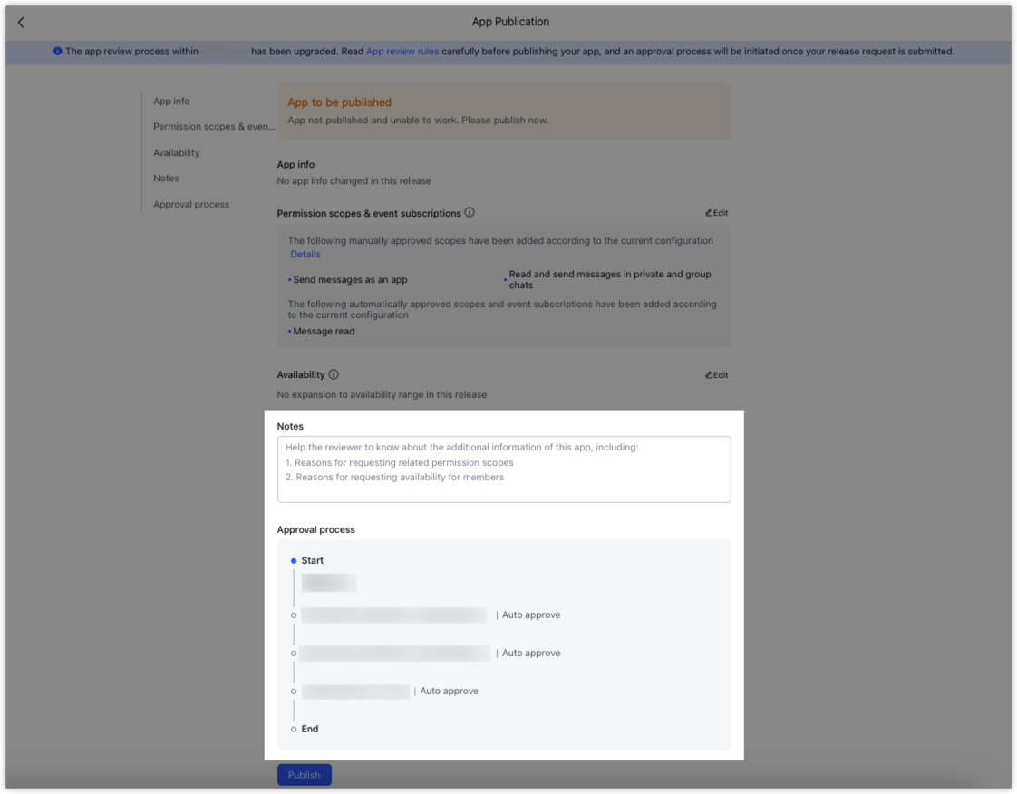
Task: Click the App to be published status box
Action: click(x=505, y=113)
